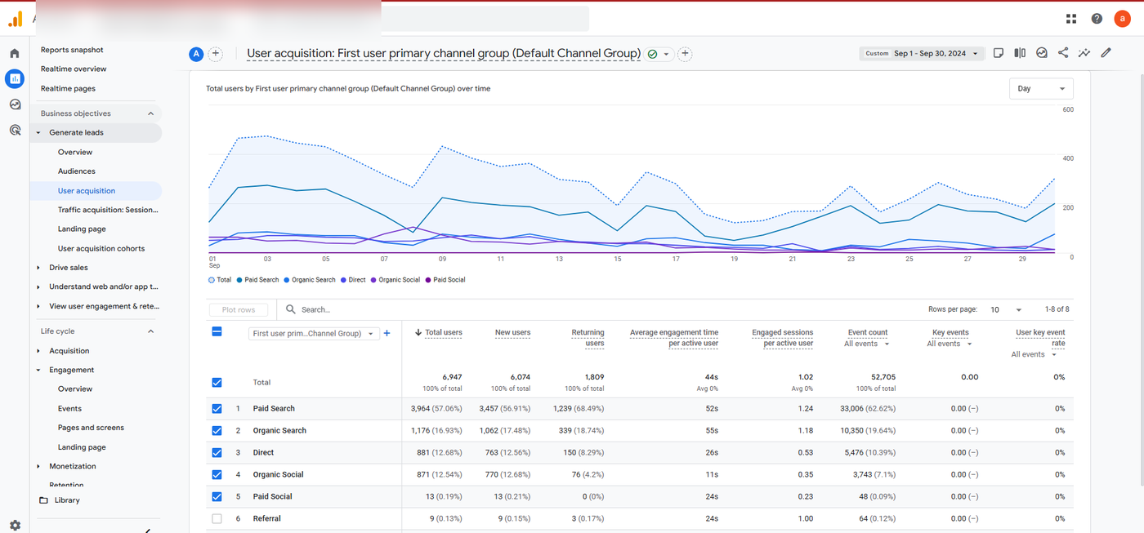Open User acquisition cohorts report
Screen dimensions: 1144x533
(x=101, y=248)
